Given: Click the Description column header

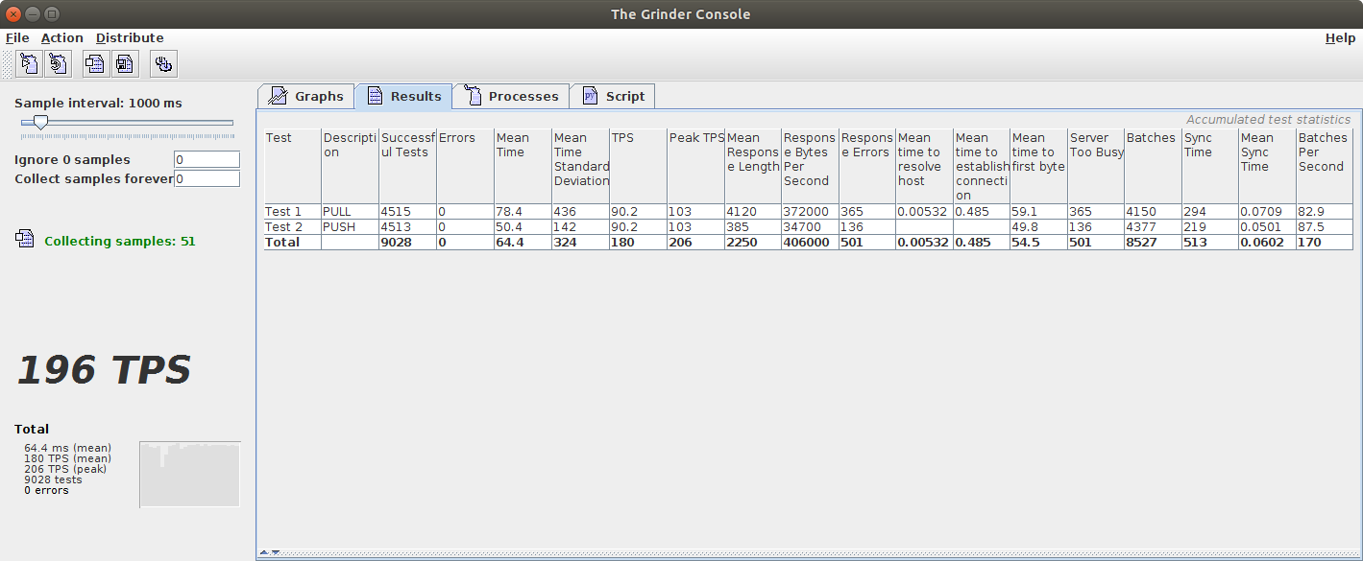Looking at the screenshot, I should (x=350, y=166).
